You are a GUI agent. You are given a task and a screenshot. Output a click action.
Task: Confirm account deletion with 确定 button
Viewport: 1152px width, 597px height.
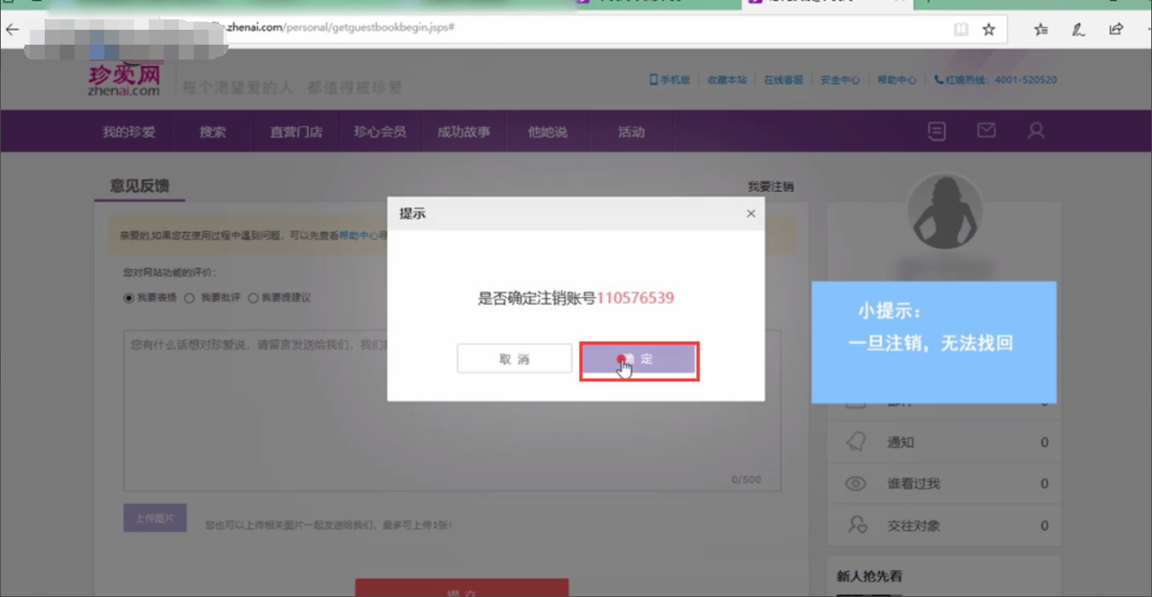(639, 358)
